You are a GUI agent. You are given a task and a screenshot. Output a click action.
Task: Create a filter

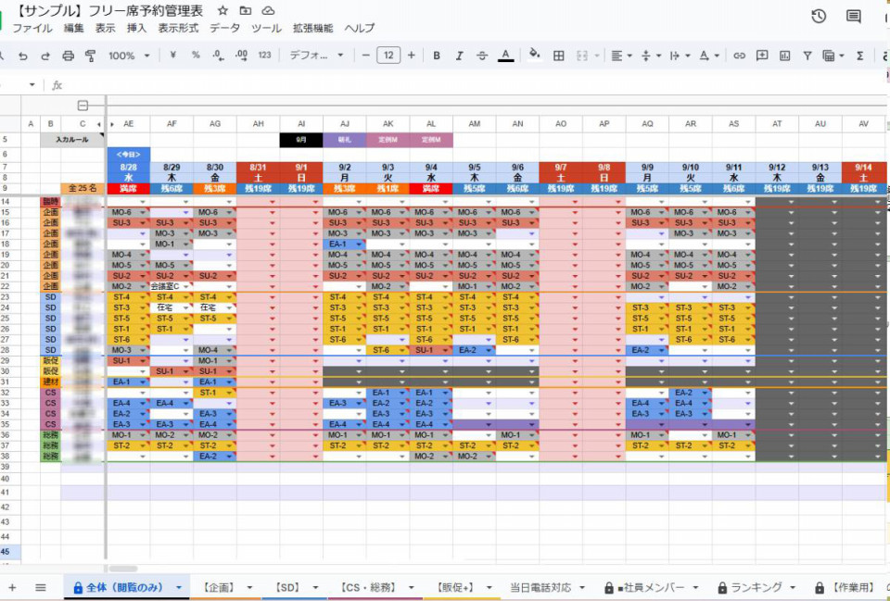(x=807, y=56)
